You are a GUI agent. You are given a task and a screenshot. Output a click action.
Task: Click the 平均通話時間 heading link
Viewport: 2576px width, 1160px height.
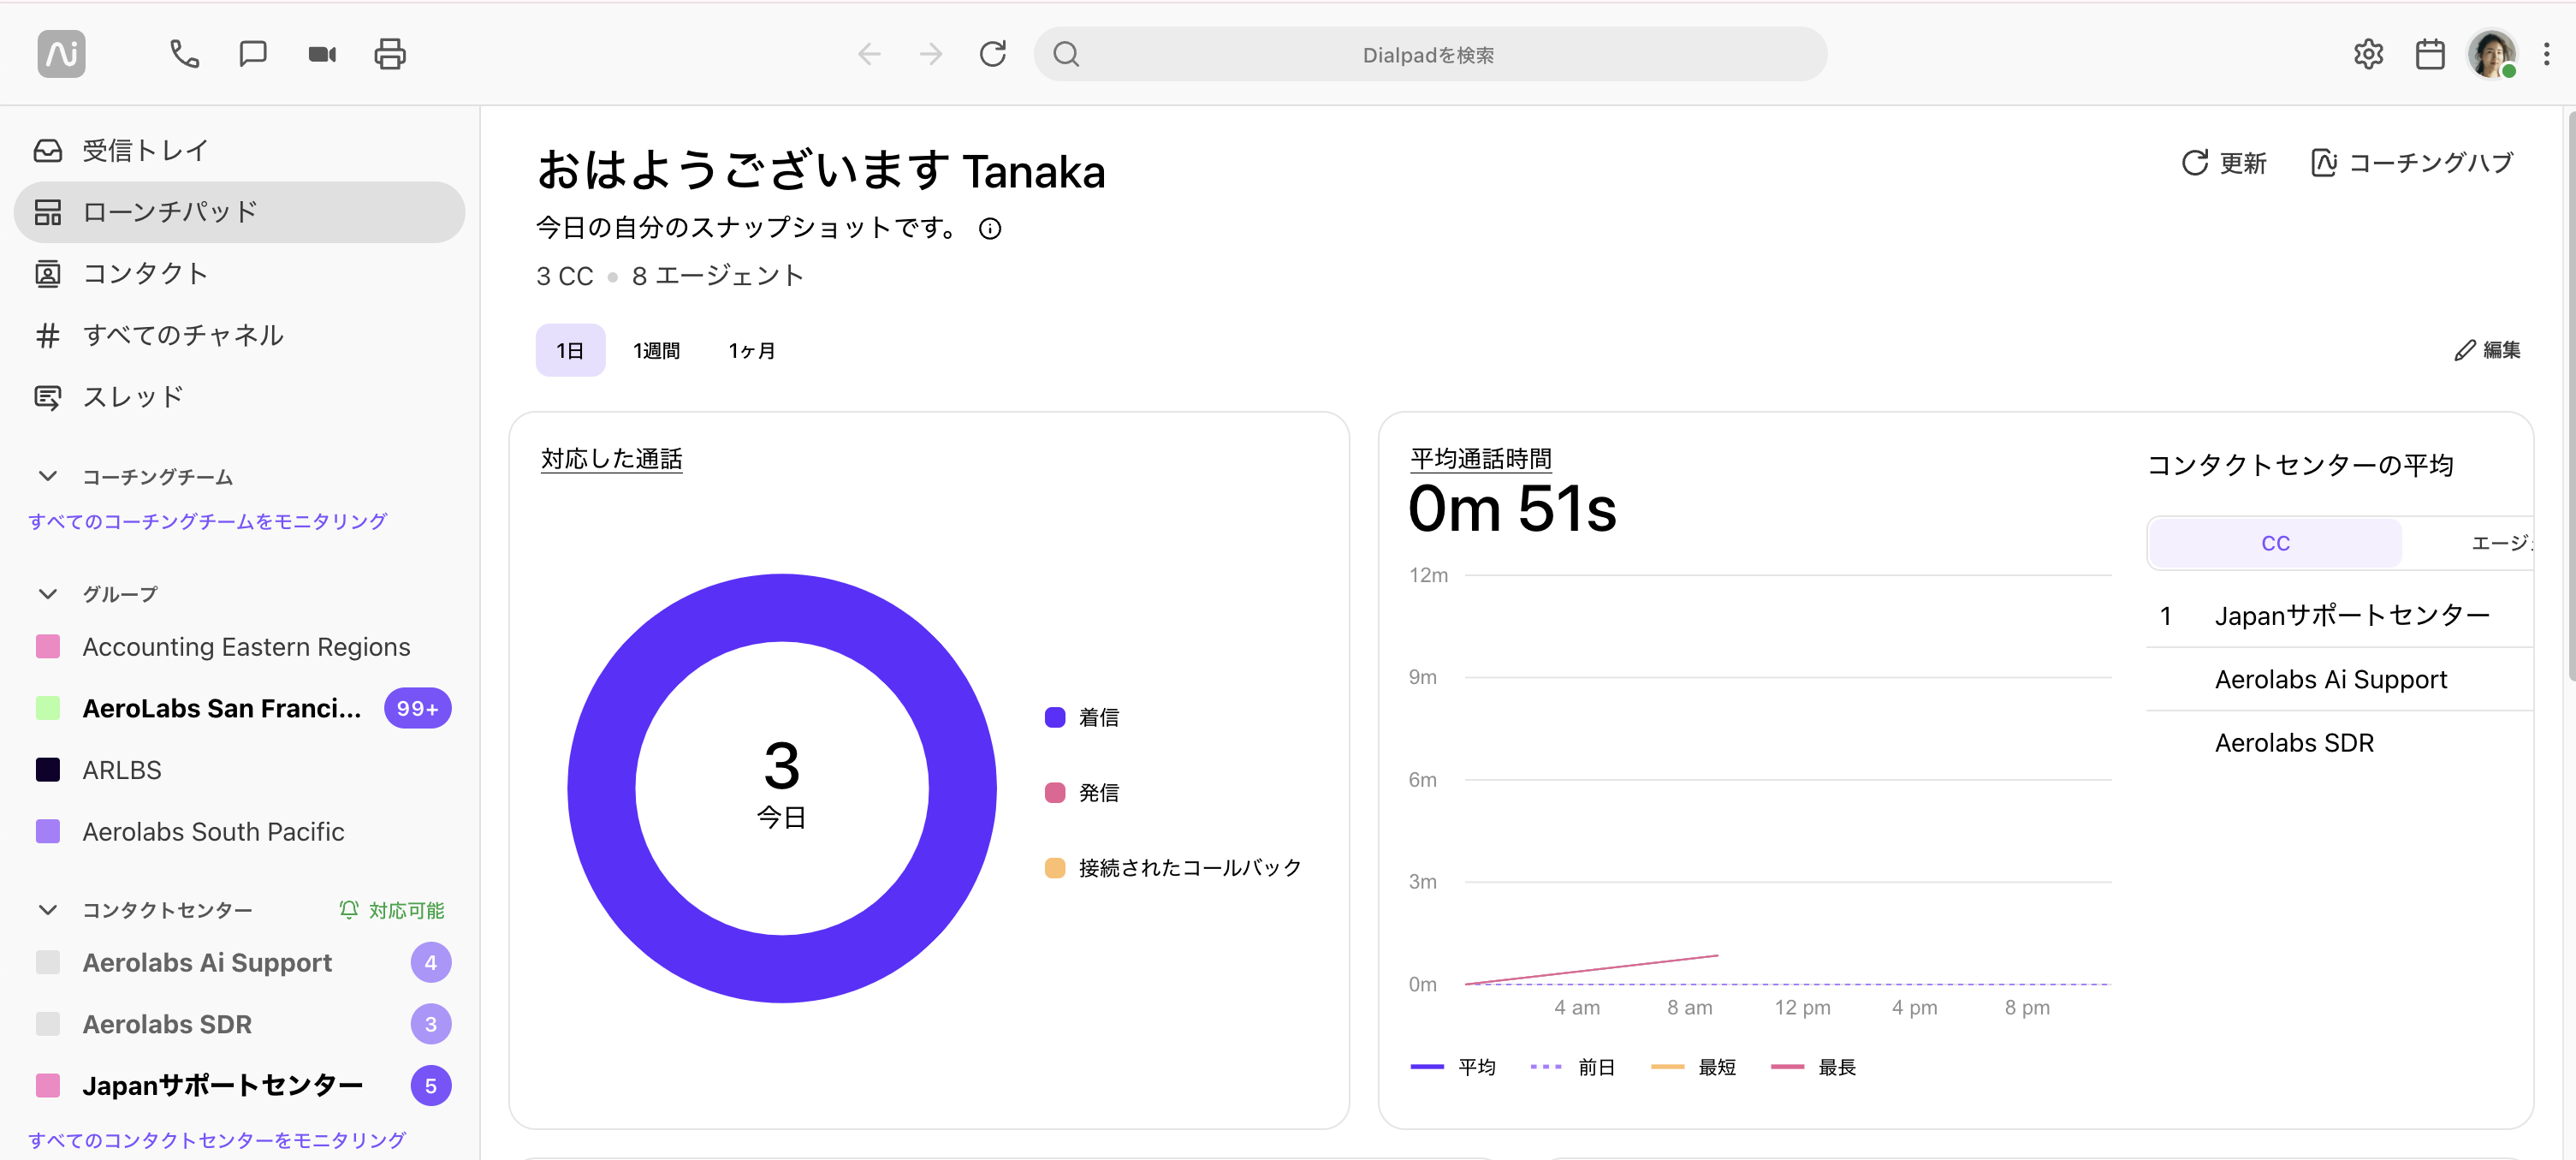point(1481,459)
